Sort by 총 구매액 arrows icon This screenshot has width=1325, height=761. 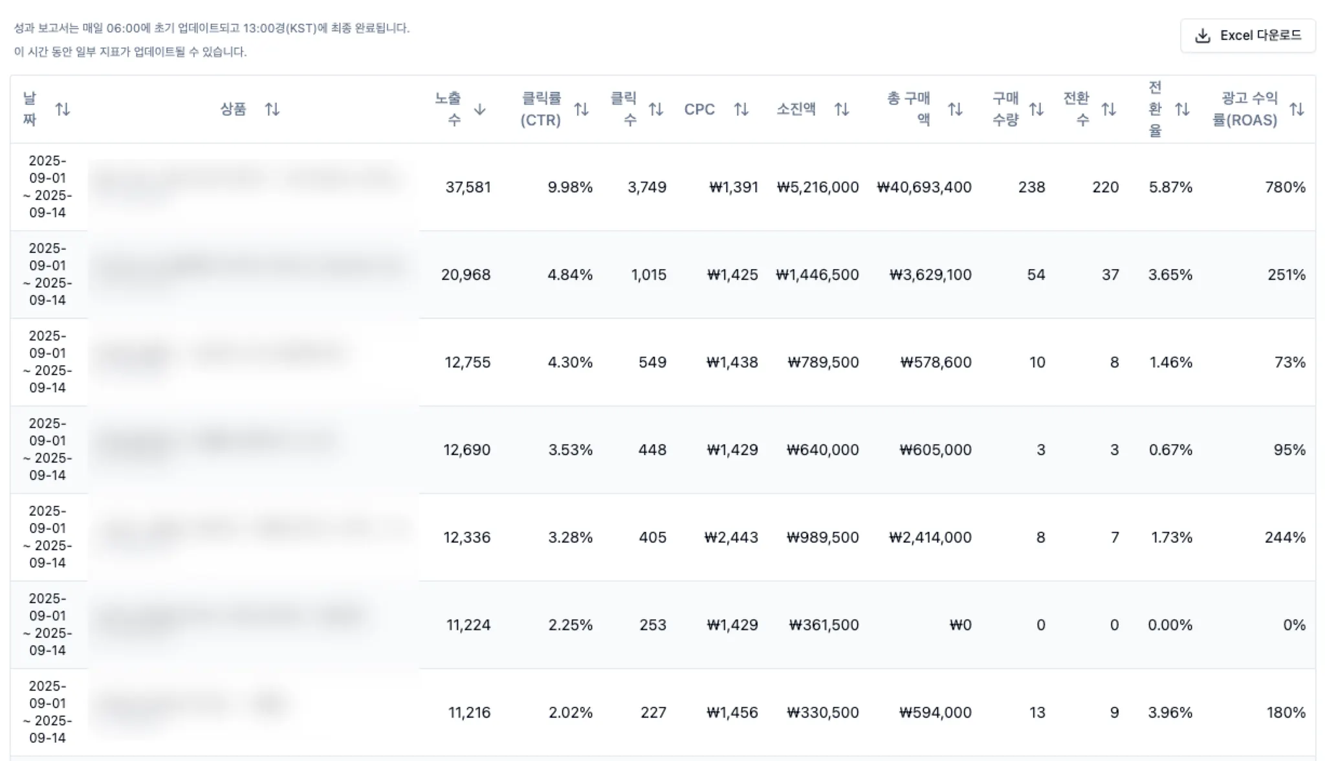[x=956, y=109]
